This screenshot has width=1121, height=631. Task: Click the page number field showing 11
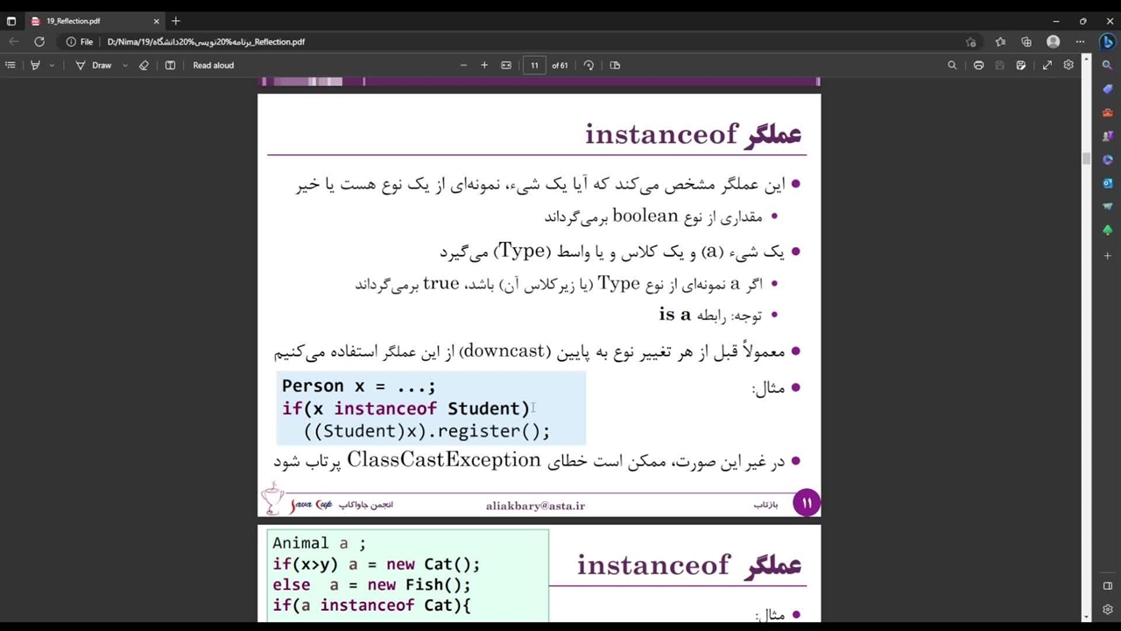534,65
